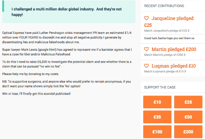Screen dimensions: 205x139
Task: Click the Martin pledged £200 heading
Action: 174,49
